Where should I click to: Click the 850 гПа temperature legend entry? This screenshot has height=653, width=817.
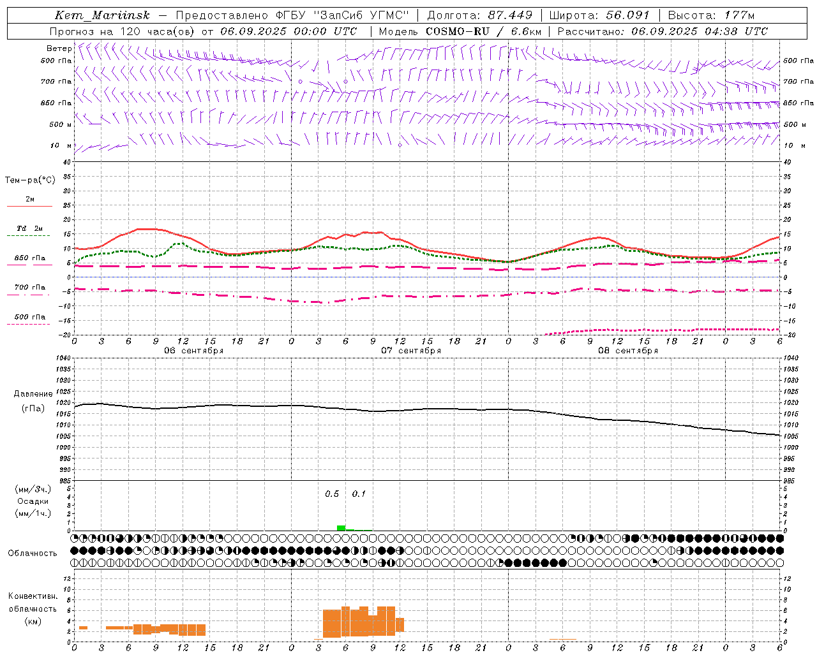tap(29, 258)
